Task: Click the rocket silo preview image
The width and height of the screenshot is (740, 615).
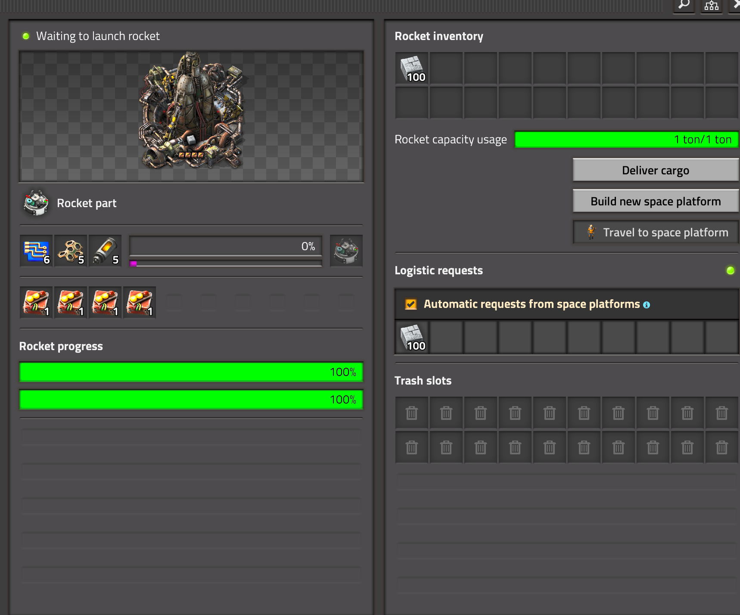Action: [191, 116]
